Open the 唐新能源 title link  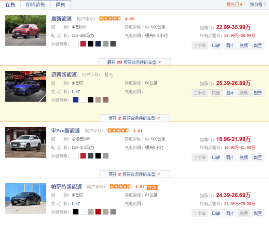pos(61,19)
